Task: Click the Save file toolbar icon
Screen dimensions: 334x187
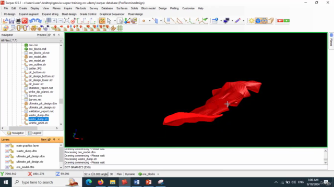Action: coord(11,21)
